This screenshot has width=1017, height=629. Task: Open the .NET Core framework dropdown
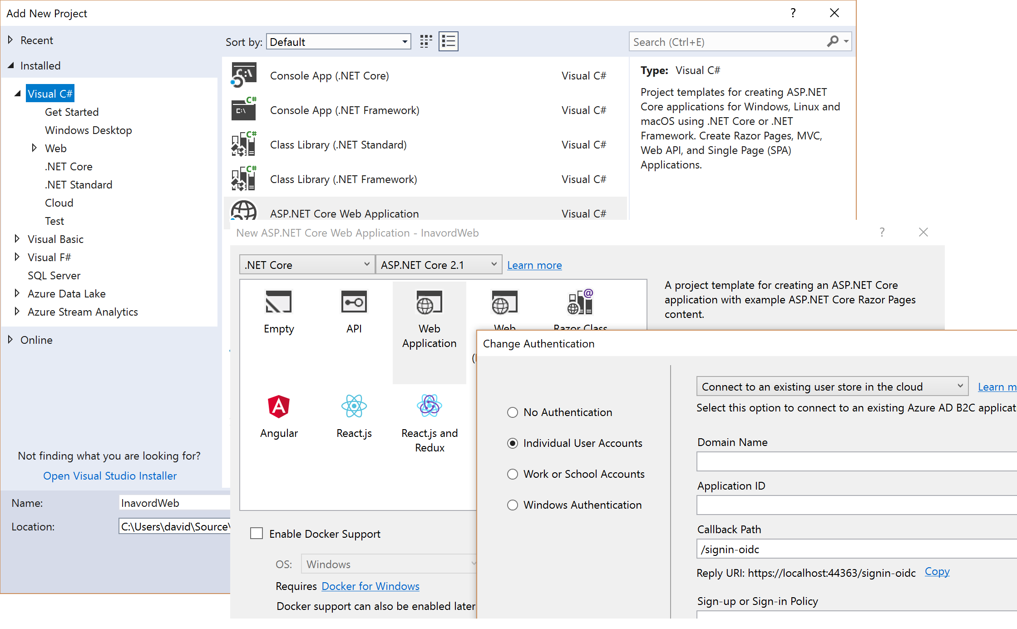(307, 265)
